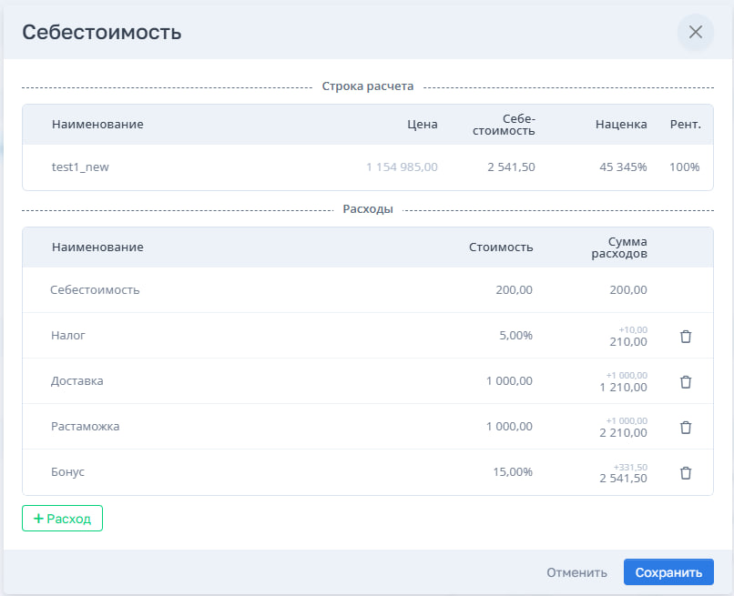Select the Бонус expense name

click(68, 472)
